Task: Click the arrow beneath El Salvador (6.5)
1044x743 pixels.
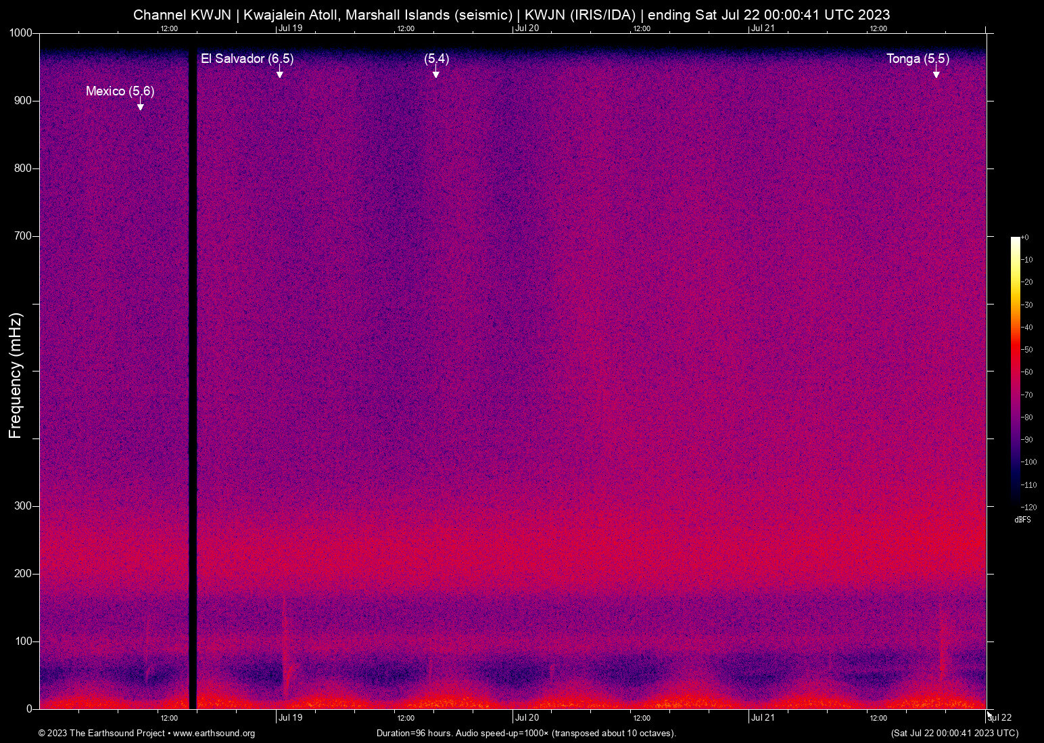Action: 279,72
